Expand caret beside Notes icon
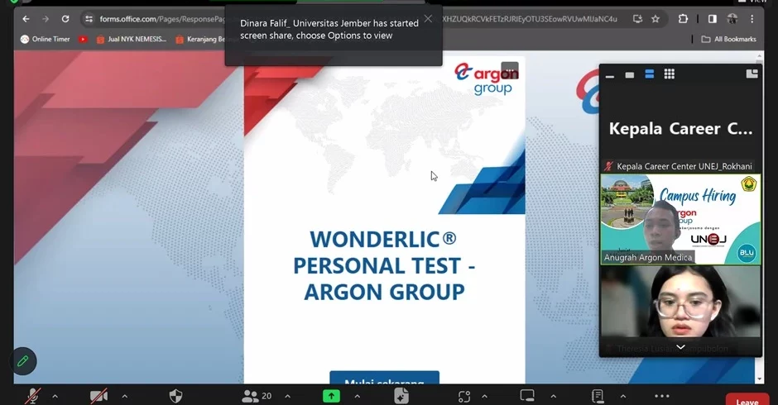Screen dimensions: 778x405 coord(622,396)
